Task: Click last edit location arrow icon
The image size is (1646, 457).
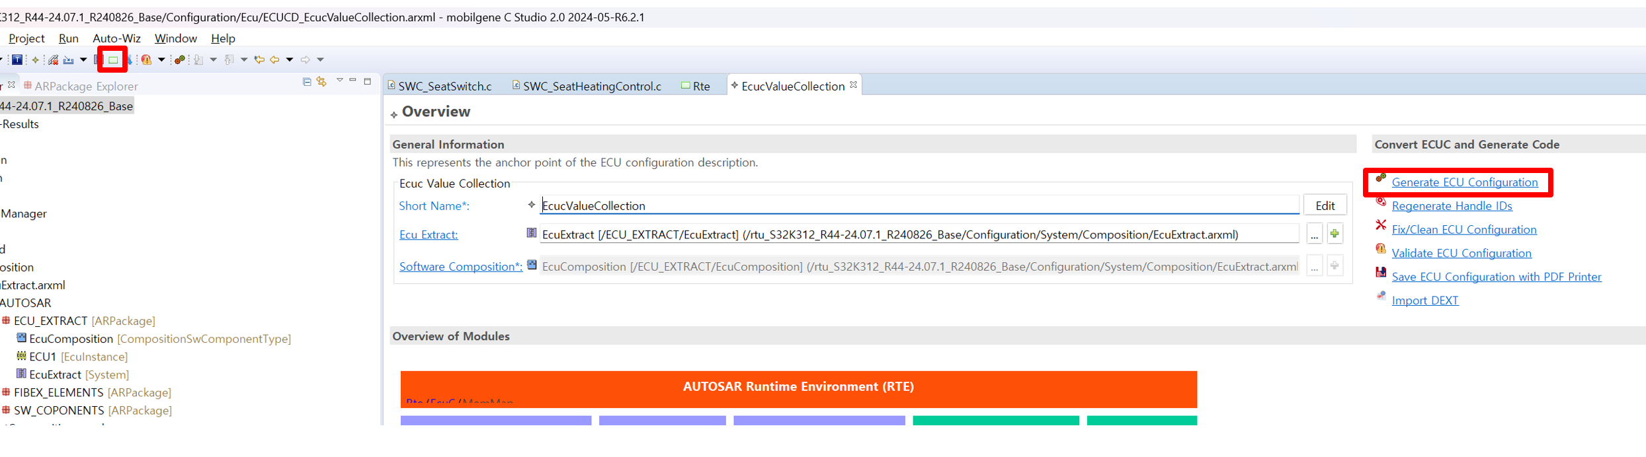Action: tap(259, 60)
